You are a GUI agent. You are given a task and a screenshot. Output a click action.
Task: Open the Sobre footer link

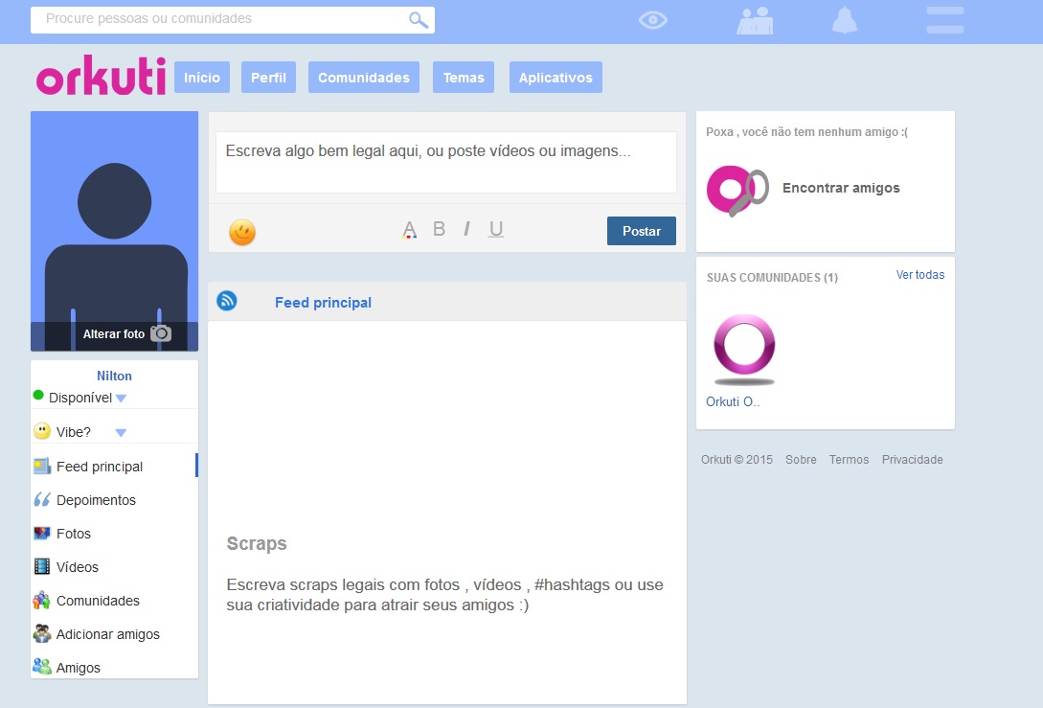[801, 459]
